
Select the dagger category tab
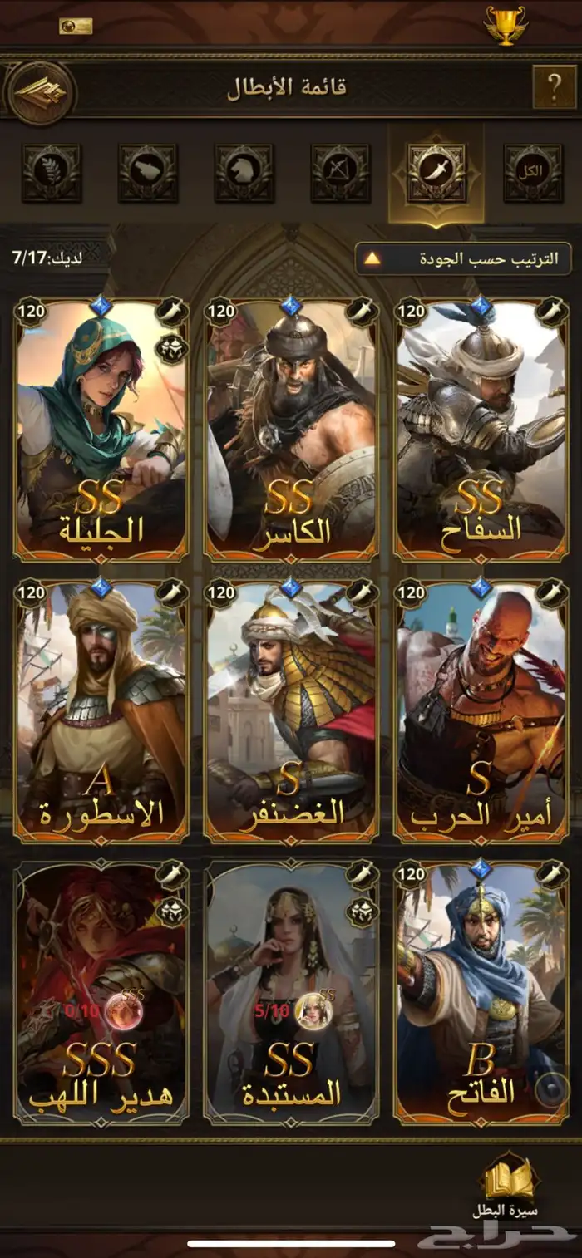point(436,173)
